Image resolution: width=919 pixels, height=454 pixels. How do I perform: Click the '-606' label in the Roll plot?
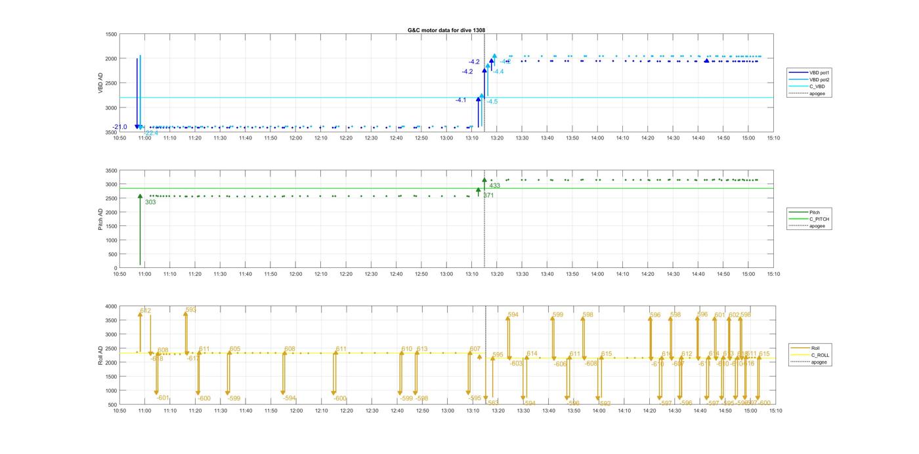(560, 364)
